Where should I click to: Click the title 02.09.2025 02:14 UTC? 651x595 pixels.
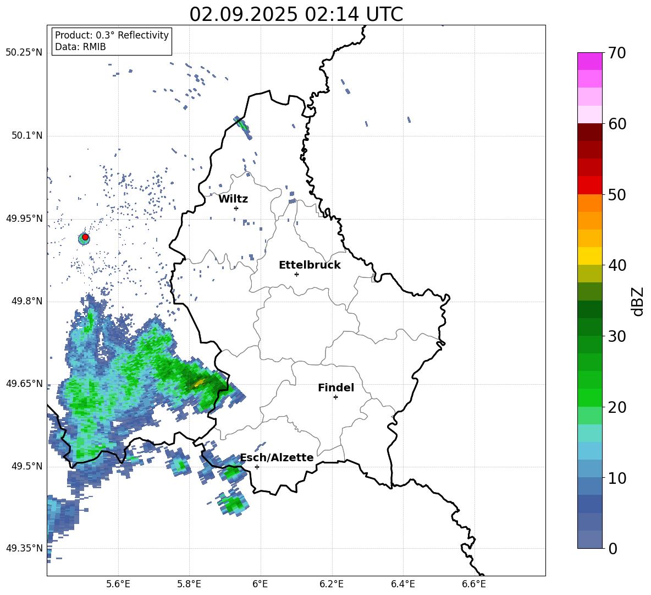pyautogui.click(x=296, y=14)
